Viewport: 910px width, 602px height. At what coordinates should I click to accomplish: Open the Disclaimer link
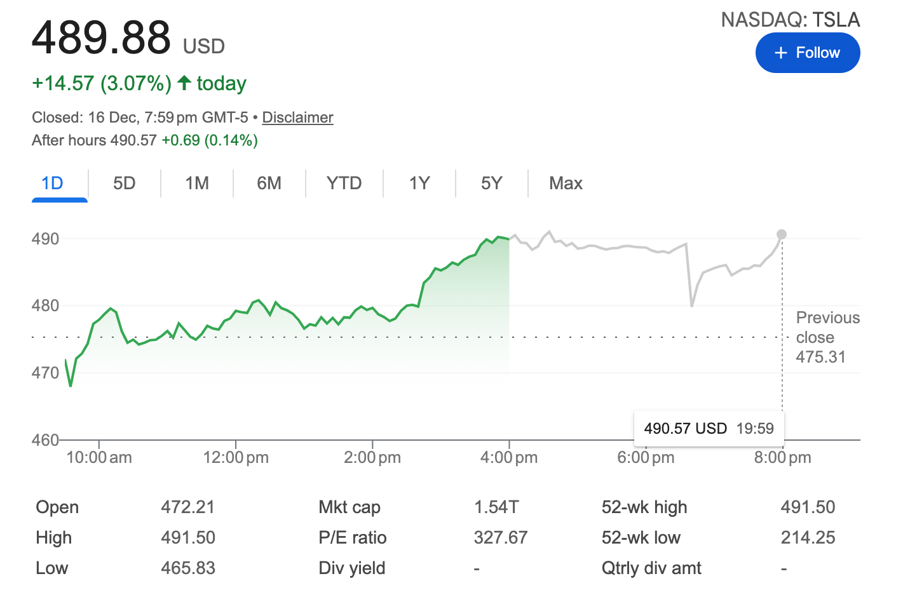[297, 117]
